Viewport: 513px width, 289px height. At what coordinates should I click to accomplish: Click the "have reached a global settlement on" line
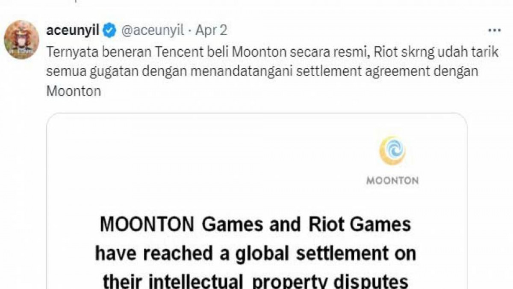(256, 253)
